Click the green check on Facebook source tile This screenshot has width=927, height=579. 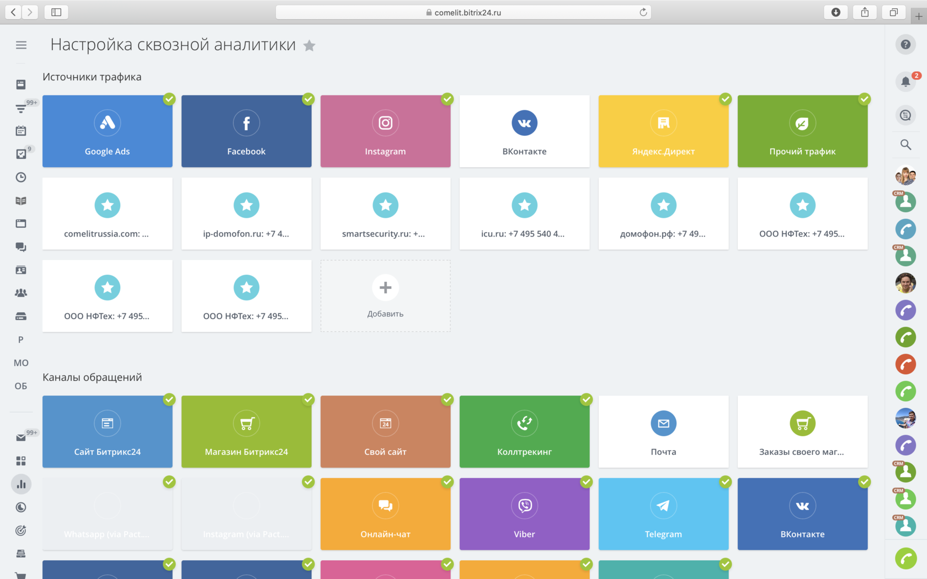point(308,99)
